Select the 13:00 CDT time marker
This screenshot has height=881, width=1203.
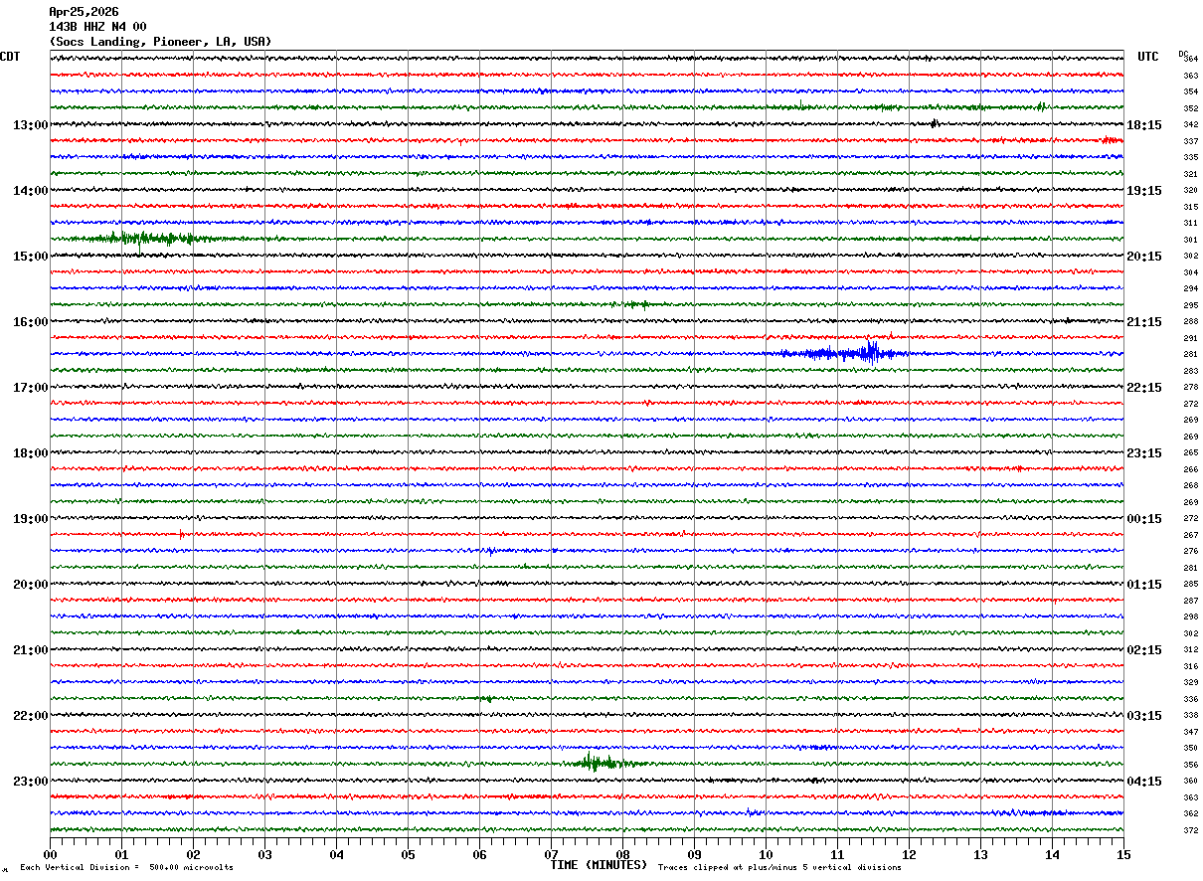click(x=30, y=125)
